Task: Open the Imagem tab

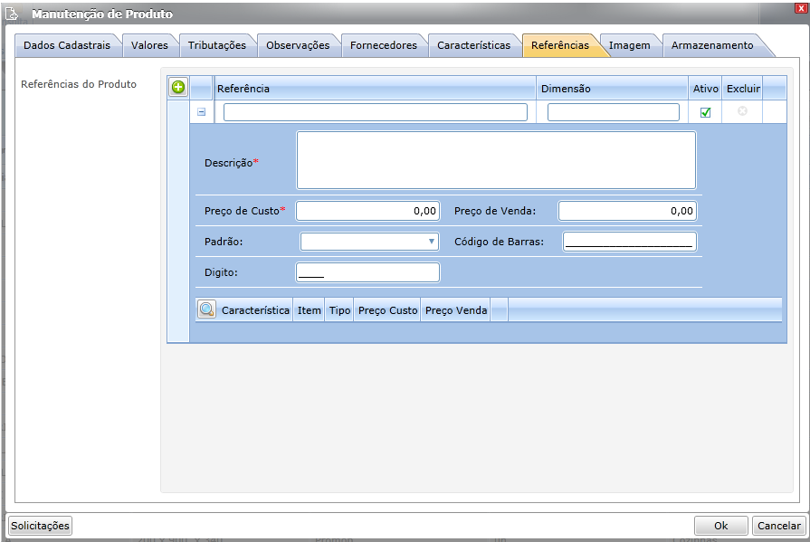Action: pyautogui.click(x=629, y=45)
